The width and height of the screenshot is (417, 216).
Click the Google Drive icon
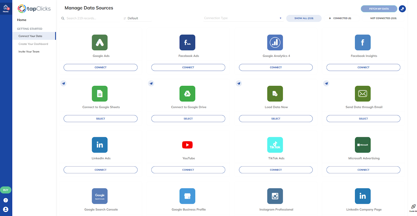(x=187, y=94)
